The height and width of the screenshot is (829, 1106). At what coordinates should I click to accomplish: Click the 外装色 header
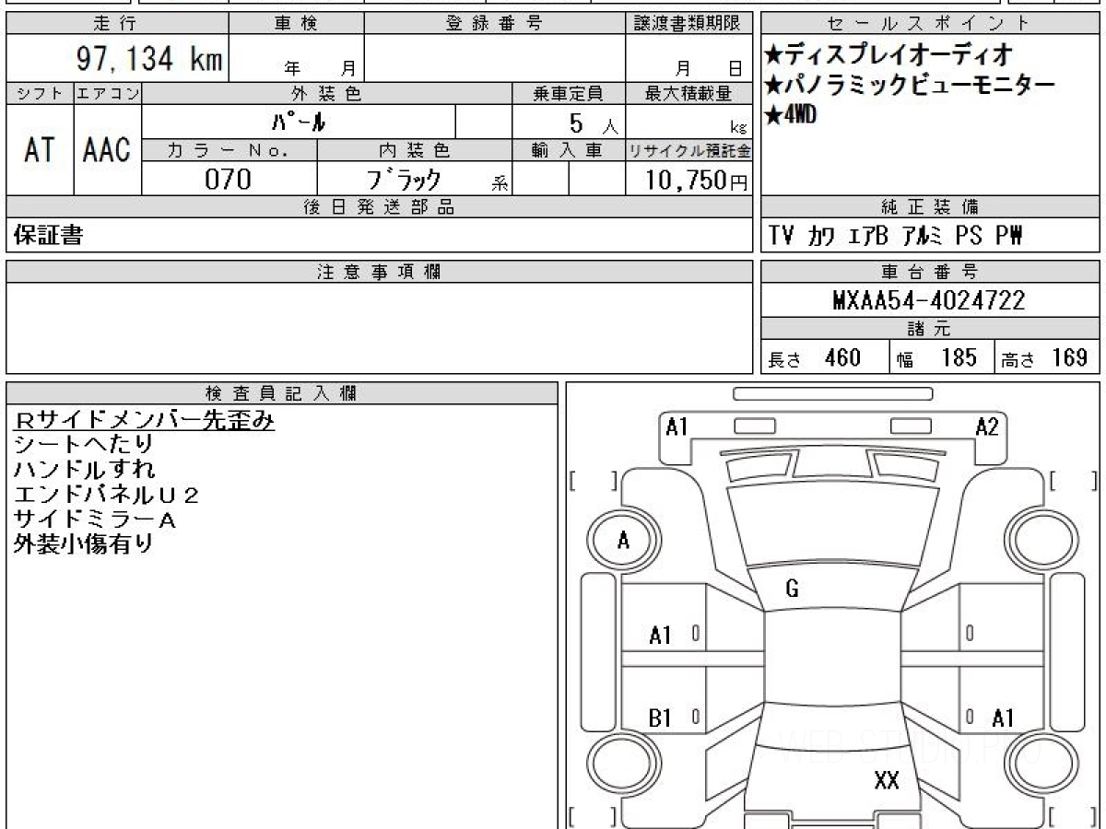click(x=326, y=93)
